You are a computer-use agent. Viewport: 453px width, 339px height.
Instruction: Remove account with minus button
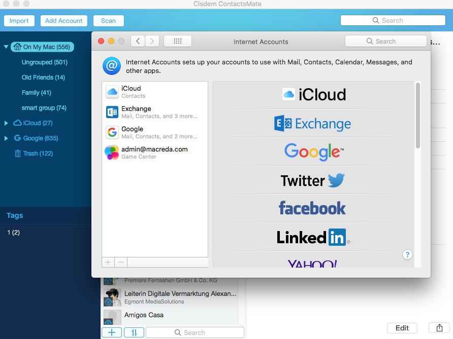point(121,262)
